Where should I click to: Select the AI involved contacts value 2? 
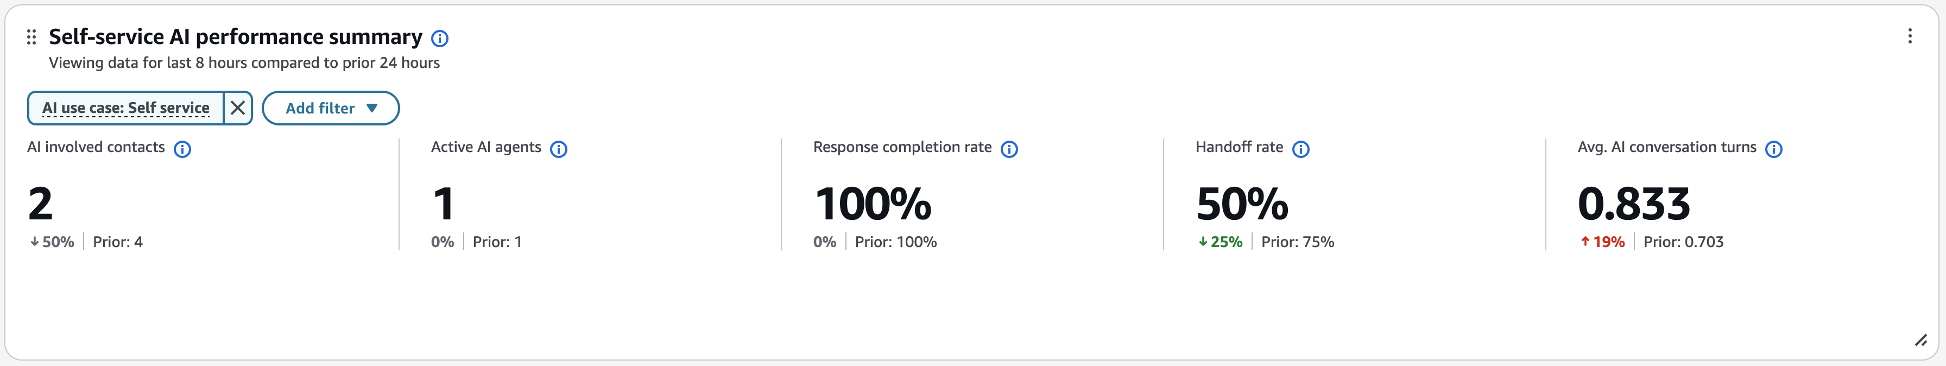click(x=42, y=202)
